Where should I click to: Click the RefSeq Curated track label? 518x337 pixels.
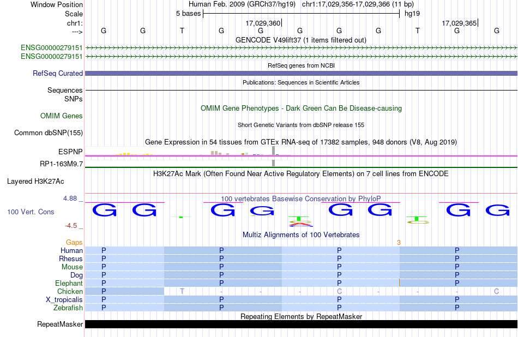[x=57, y=74]
